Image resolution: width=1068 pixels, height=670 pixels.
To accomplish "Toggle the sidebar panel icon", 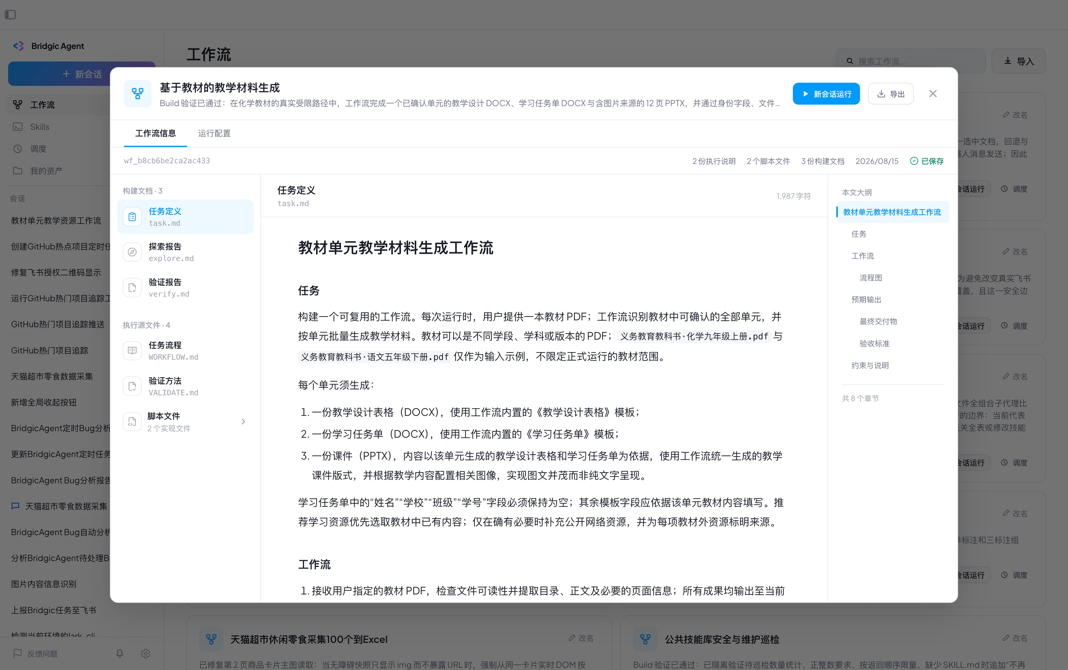I will (11, 15).
